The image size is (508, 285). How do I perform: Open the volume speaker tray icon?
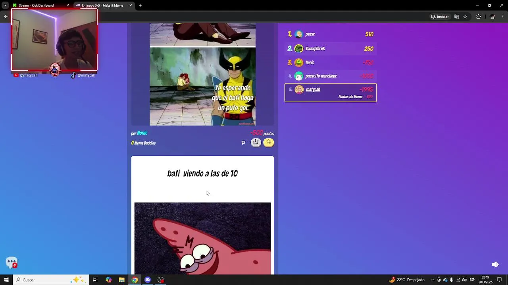tap(464, 280)
